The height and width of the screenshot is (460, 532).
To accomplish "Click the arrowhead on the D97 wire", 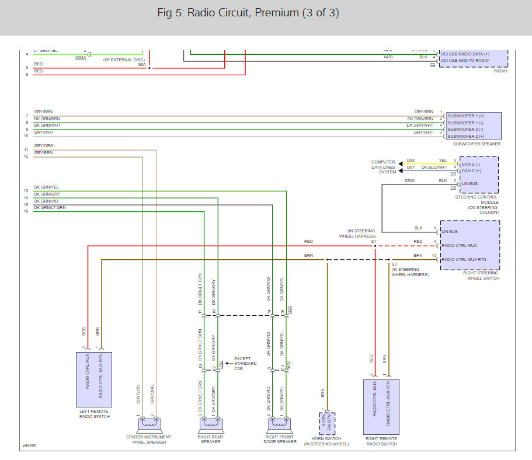I will click(x=401, y=170).
